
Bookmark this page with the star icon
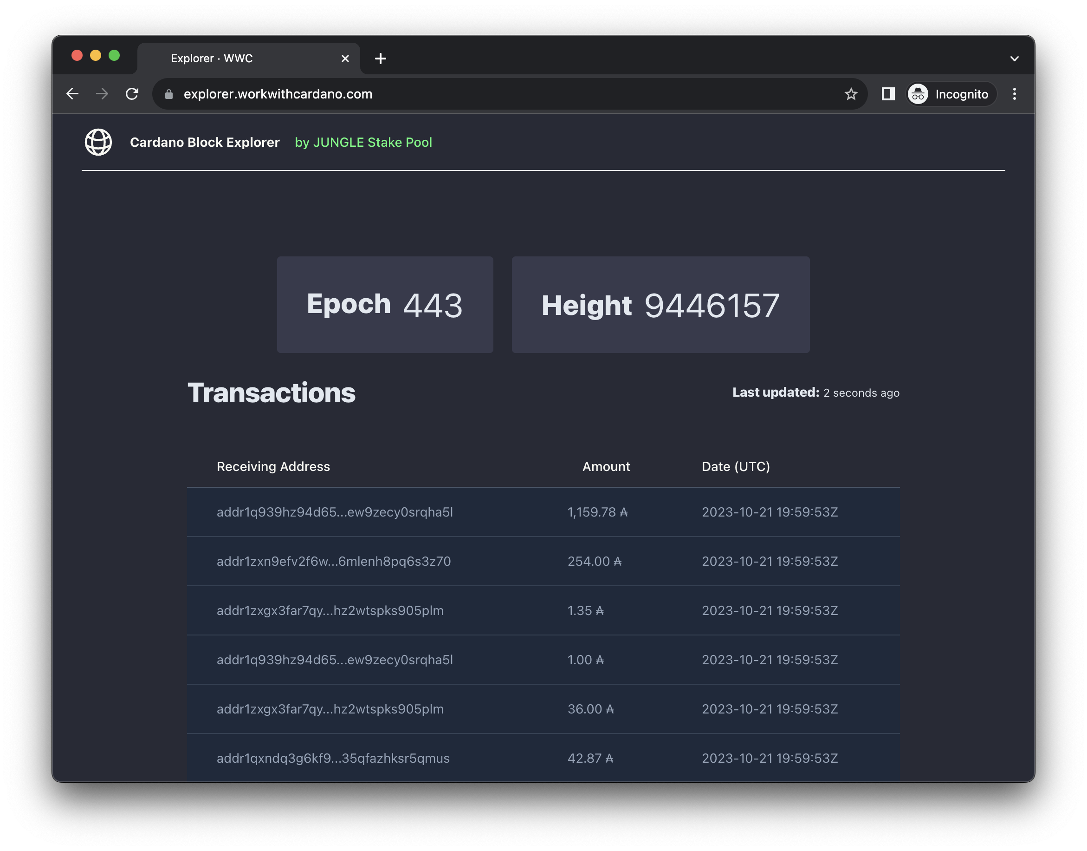[851, 94]
